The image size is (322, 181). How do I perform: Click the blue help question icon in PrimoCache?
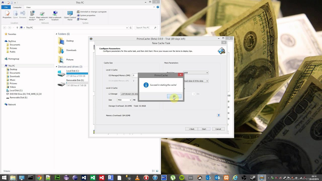tap(219, 115)
